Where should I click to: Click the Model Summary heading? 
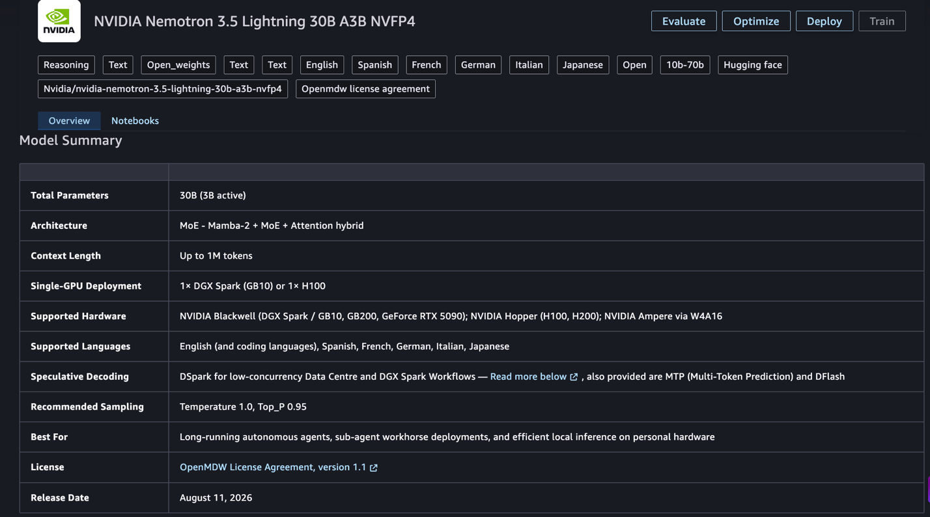click(x=71, y=140)
